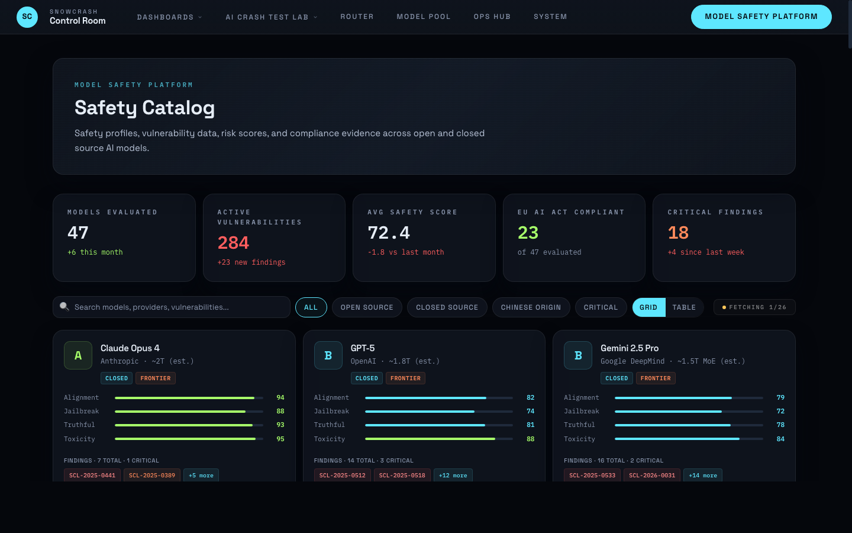This screenshot has height=533, width=852.
Task: Select ROUTER in the top navigation
Action: pyautogui.click(x=357, y=17)
